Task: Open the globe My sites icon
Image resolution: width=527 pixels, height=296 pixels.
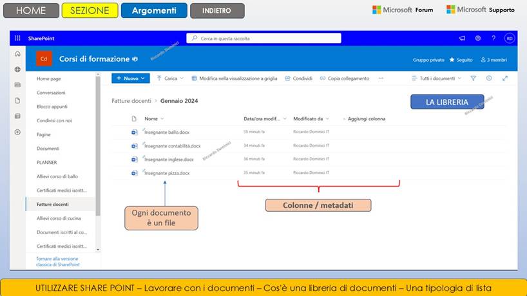Action: pyautogui.click(x=17, y=69)
